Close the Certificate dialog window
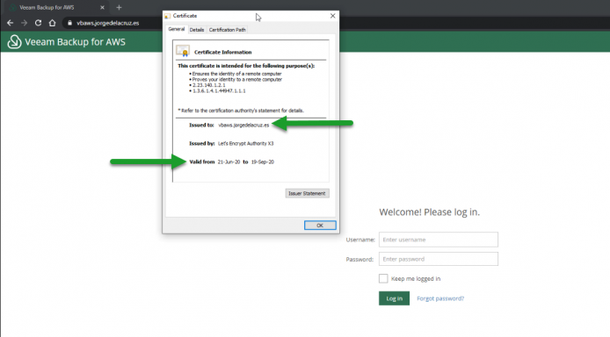 click(332, 16)
